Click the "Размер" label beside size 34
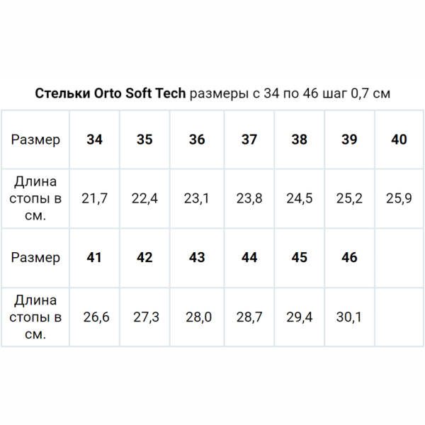This screenshot has height=425, width=425. tap(35, 140)
